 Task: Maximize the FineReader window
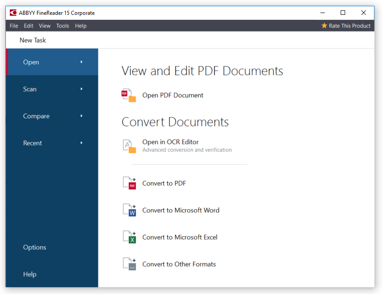point(343,13)
